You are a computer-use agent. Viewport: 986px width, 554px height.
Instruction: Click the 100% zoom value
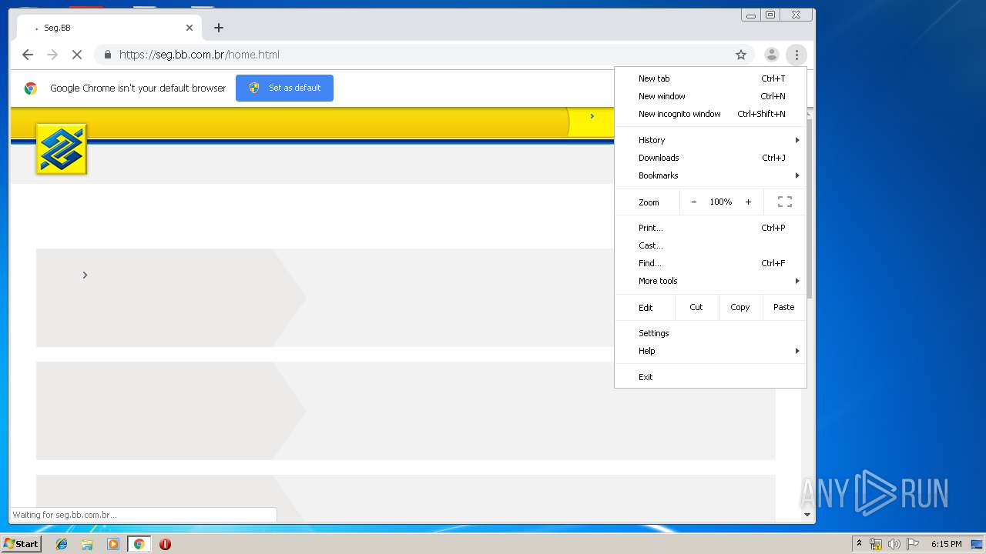(x=721, y=202)
